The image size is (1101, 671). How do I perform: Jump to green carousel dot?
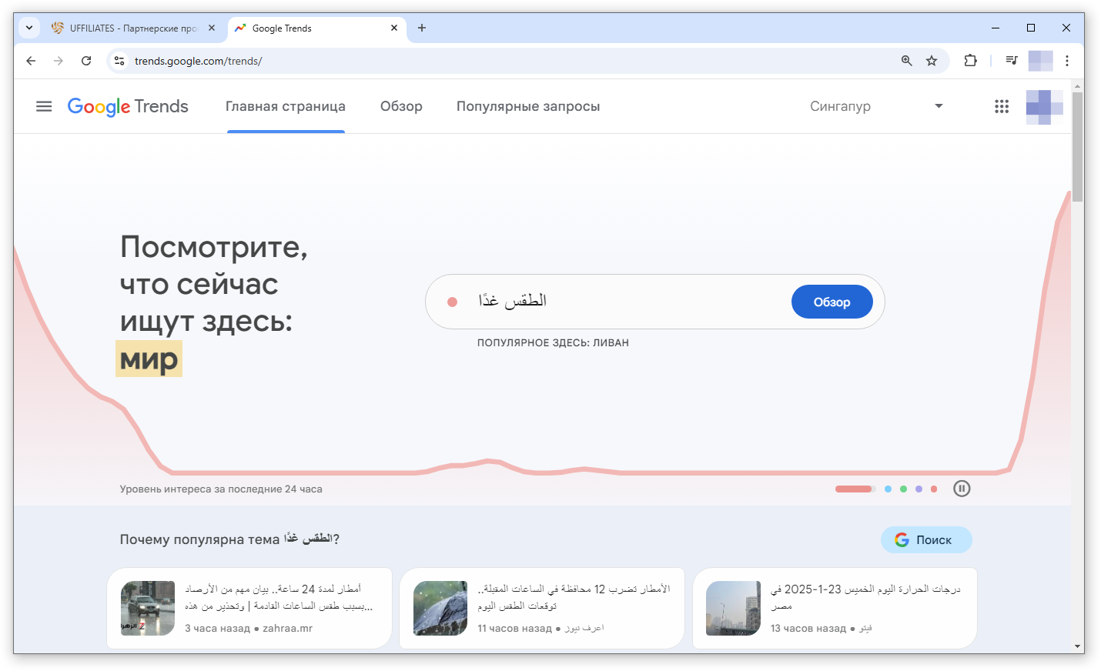[x=903, y=489]
